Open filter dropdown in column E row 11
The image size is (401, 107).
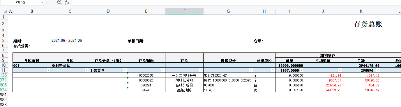coord(163,70)
